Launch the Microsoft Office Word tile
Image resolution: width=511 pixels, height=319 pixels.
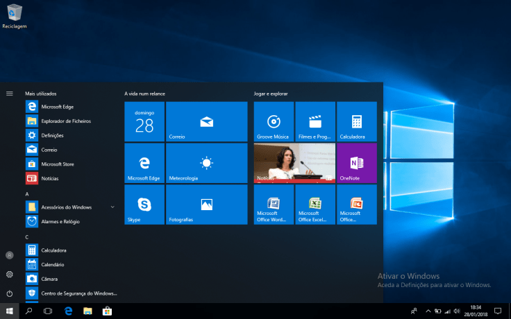point(274,205)
